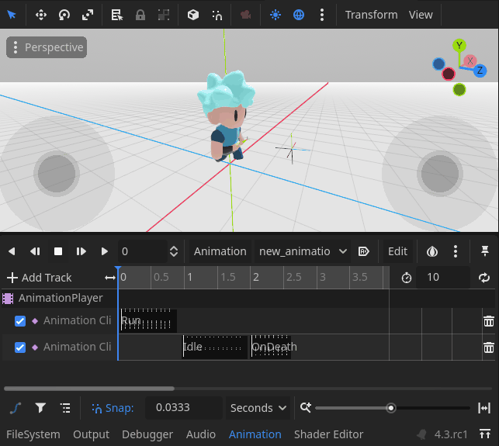Toggle preview sunlight icon
Screen dimensions: 499x446
pyautogui.click(x=275, y=15)
